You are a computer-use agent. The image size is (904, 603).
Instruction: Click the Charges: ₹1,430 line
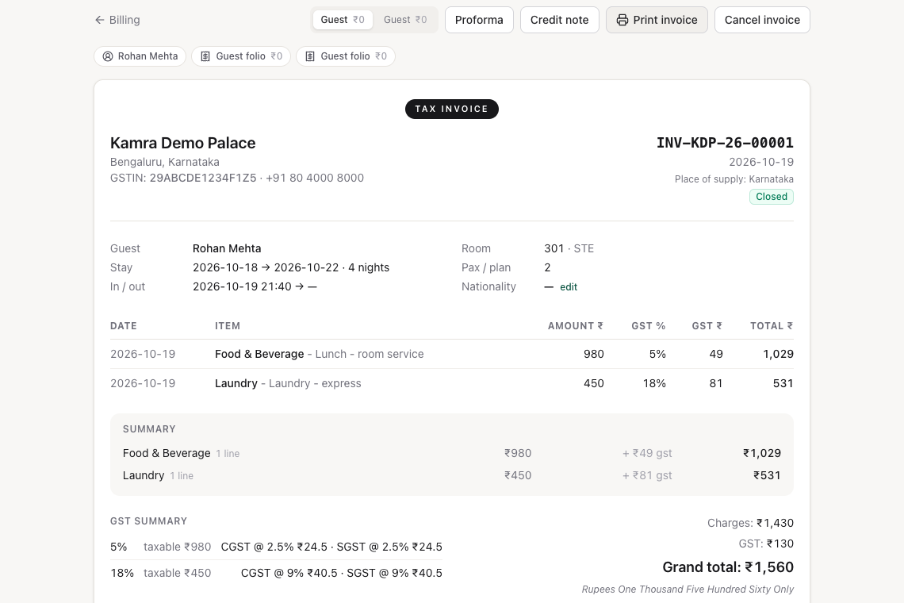pyautogui.click(x=751, y=524)
